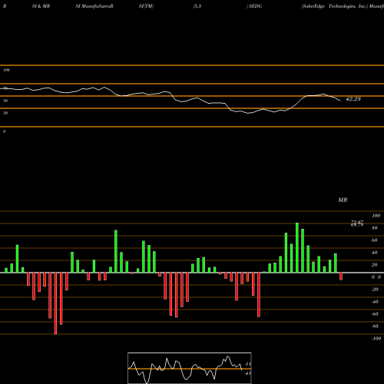Click the MR axis label 80
The width and height of the screenshot is (384, 384).
(x=375, y=228)
